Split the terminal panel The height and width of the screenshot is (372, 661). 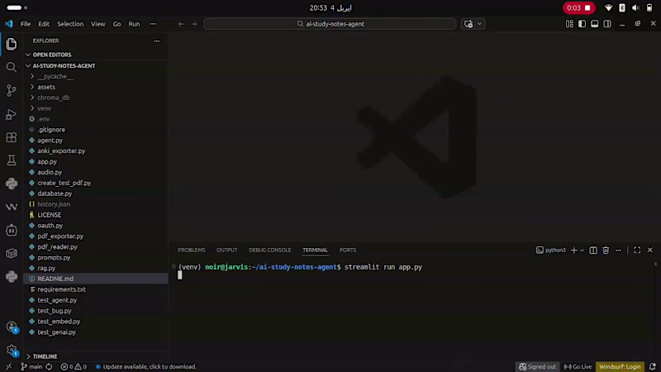(593, 250)
